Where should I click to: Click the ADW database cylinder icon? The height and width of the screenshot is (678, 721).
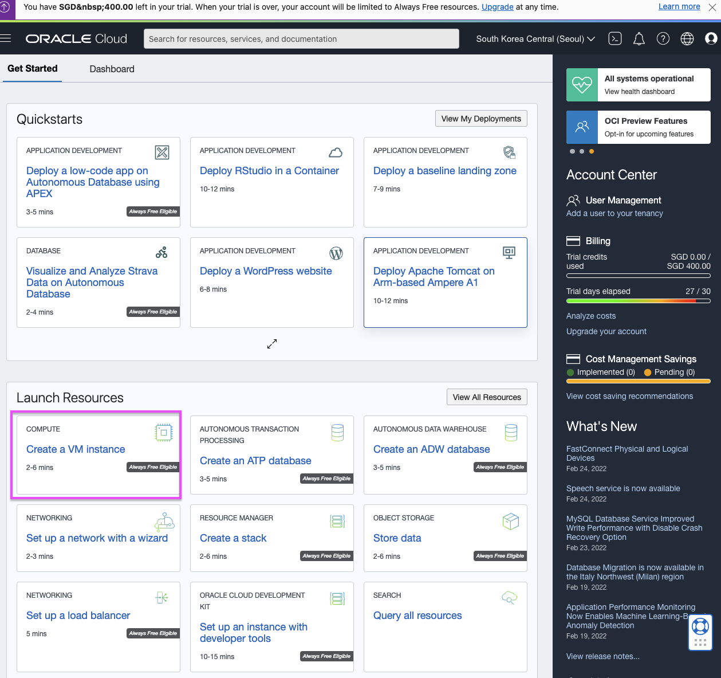(x=511, y=433)
